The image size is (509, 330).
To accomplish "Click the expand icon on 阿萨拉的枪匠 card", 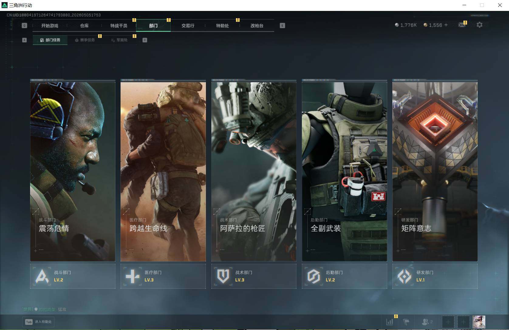I will pos(217,211).
